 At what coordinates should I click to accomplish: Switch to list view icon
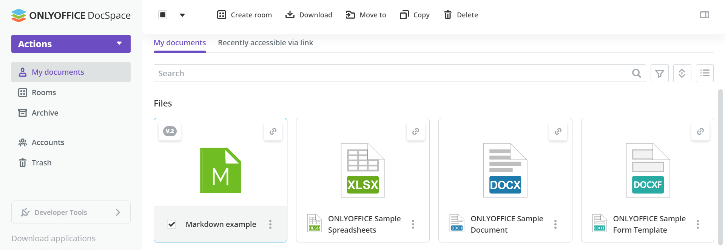[705, 73]
